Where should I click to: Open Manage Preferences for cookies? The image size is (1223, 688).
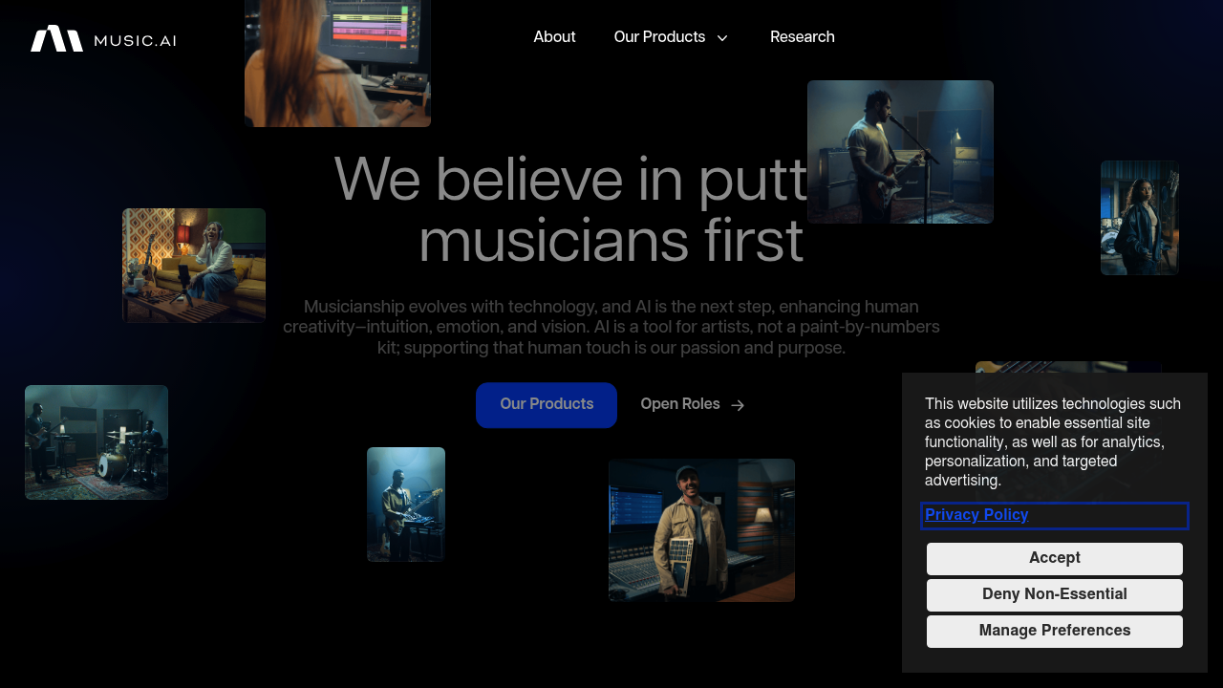point(1055,631)
